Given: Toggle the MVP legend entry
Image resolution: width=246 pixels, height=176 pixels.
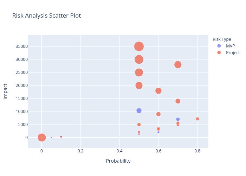Looking at the screenshot, I should pyautogui.click(x=230, y=46).
